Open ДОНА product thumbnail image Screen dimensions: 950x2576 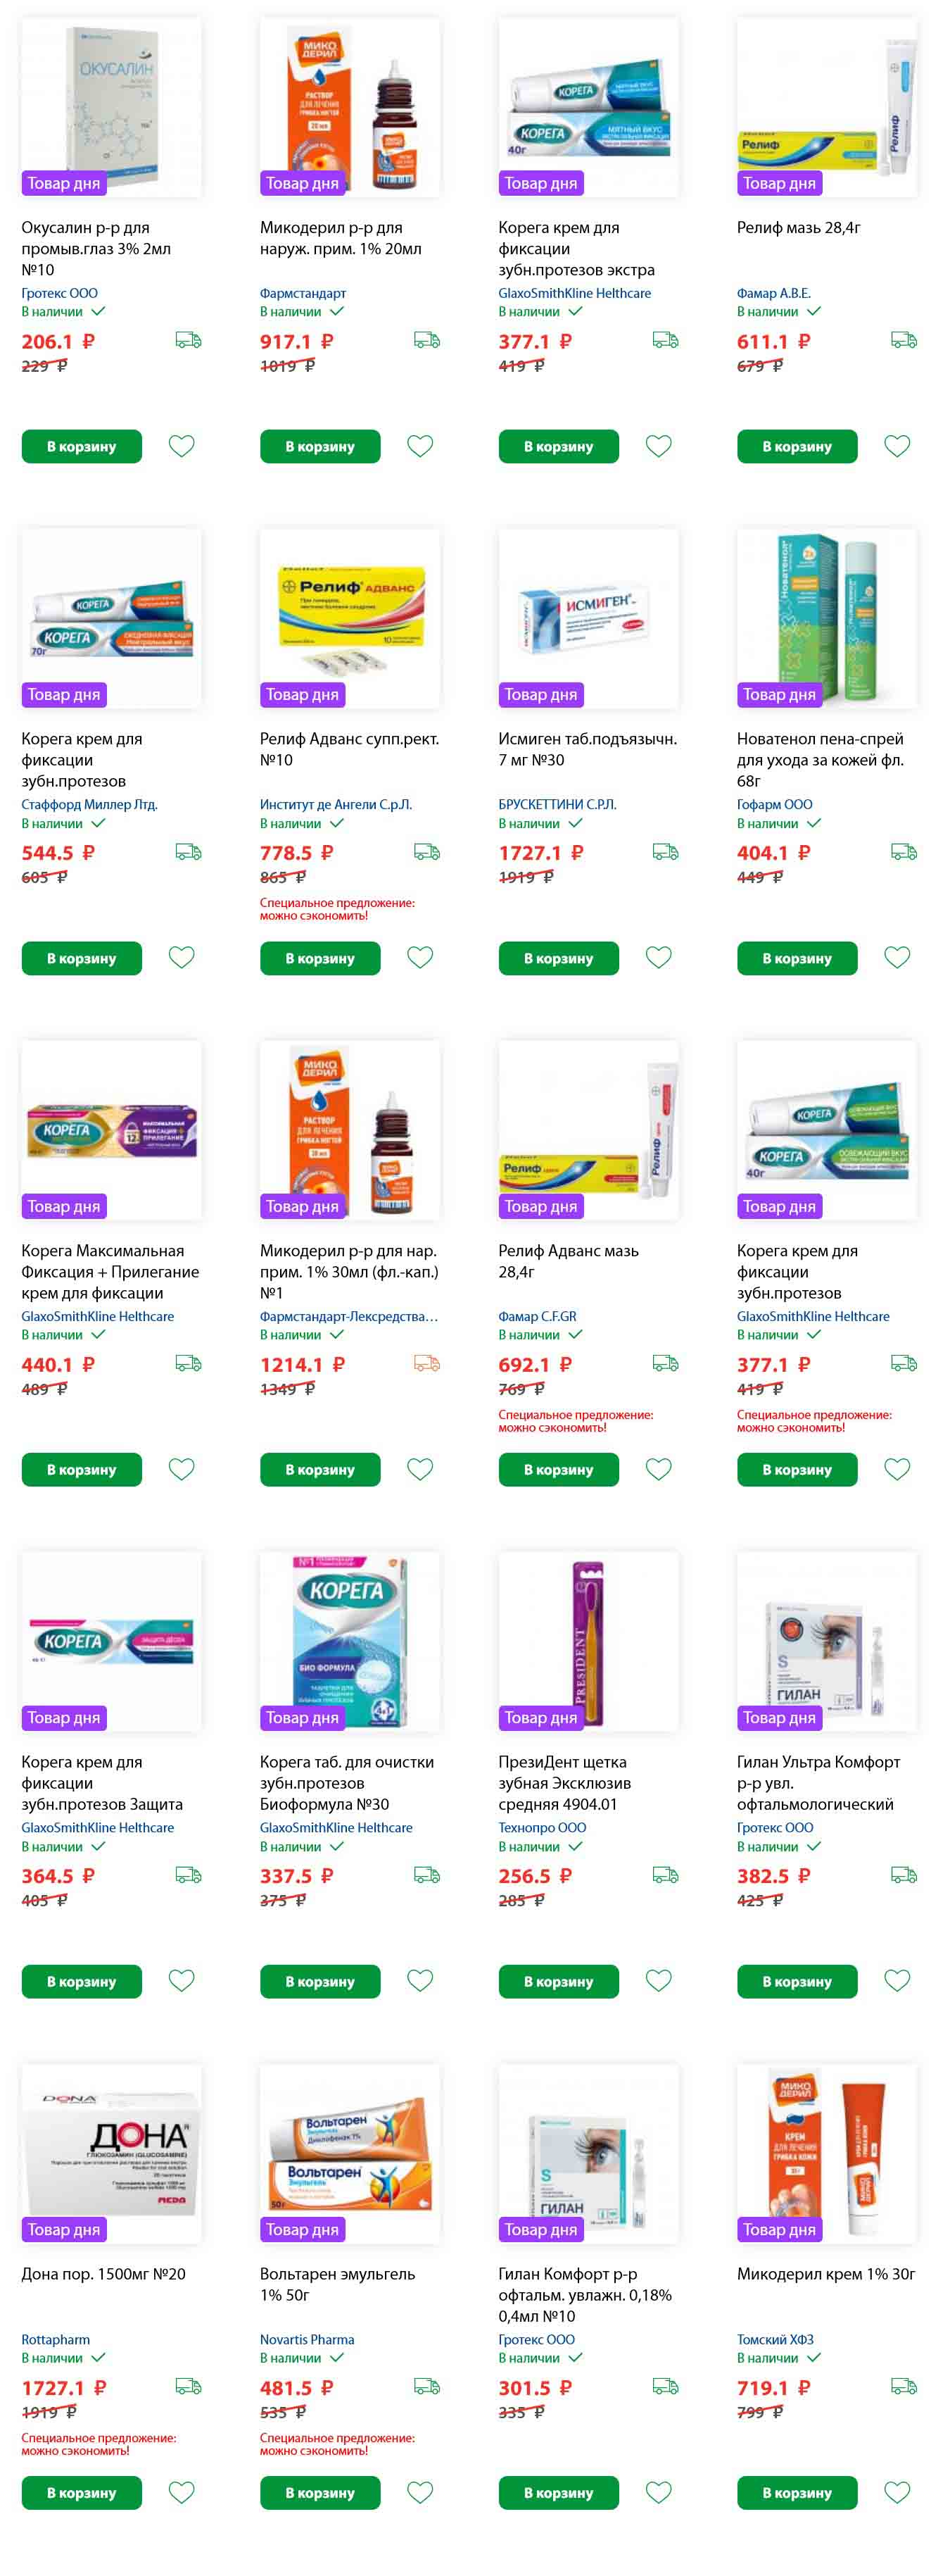[x=111, y=2153]
